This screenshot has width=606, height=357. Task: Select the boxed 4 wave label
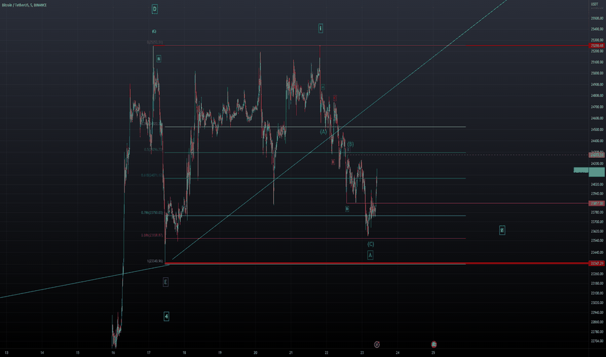(166, 317)
